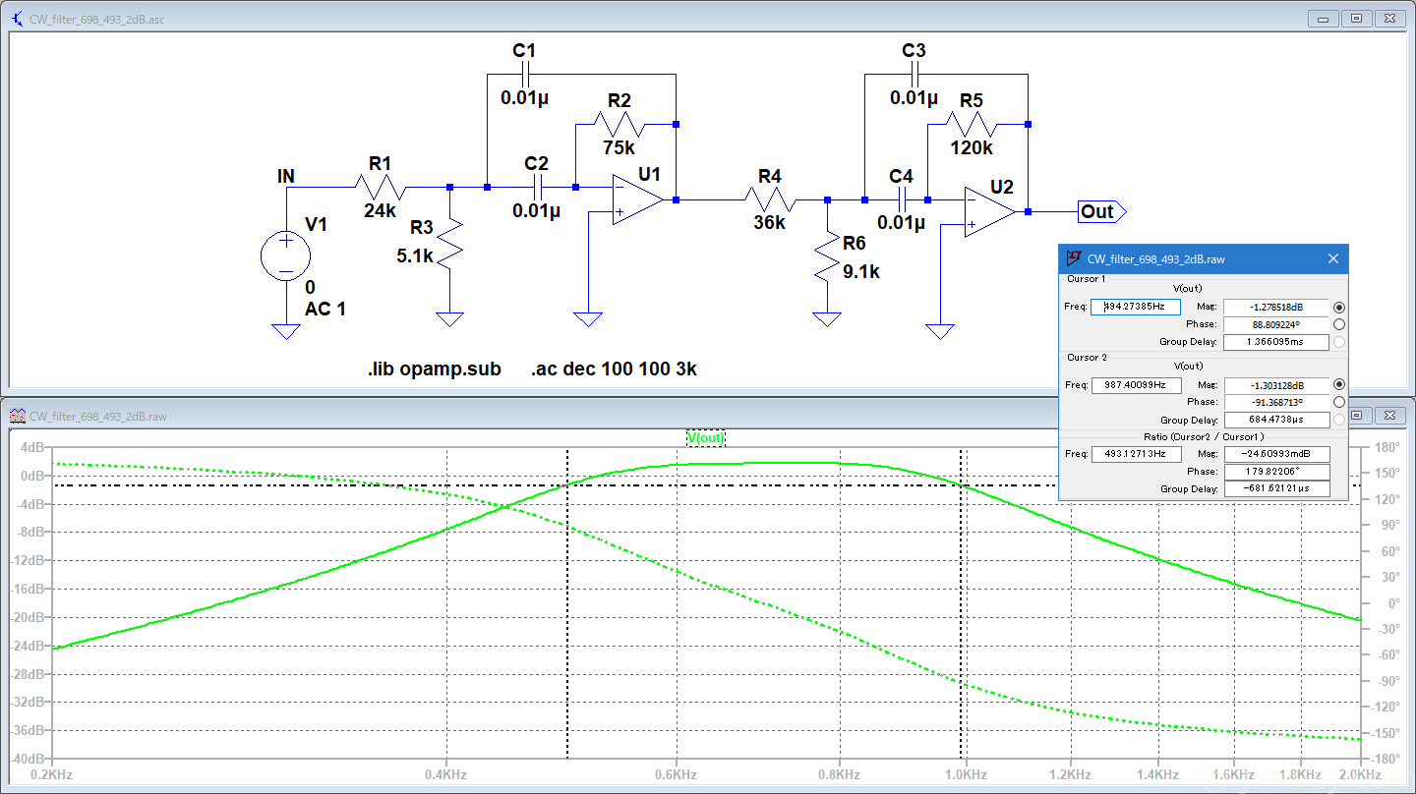Screen dimensions: 1416x794
Task: Click the Cursor 1 Freq input field
Action: click(x=1136, y=307)
